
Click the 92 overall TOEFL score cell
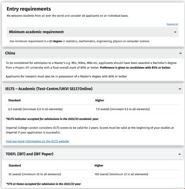[x=35, y=174]
